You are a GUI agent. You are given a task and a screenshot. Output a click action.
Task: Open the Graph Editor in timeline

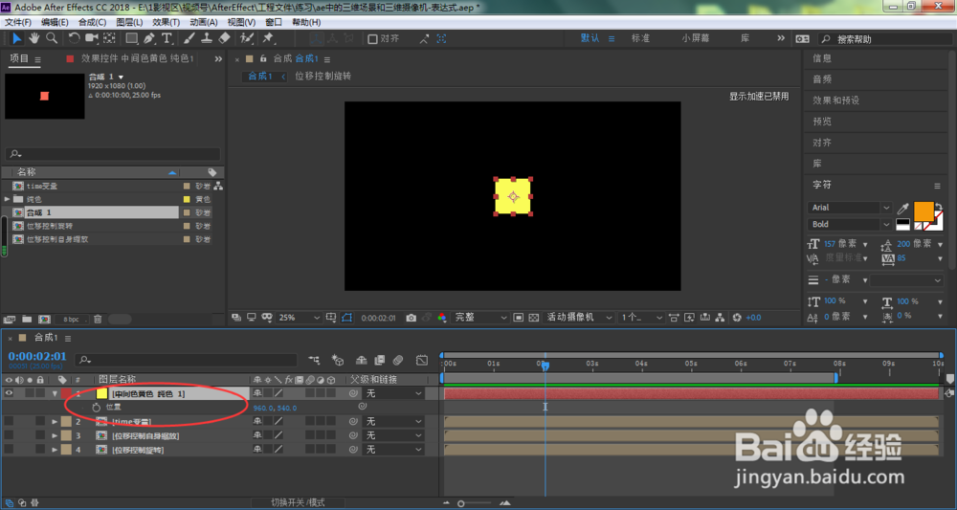pos(422,361)
